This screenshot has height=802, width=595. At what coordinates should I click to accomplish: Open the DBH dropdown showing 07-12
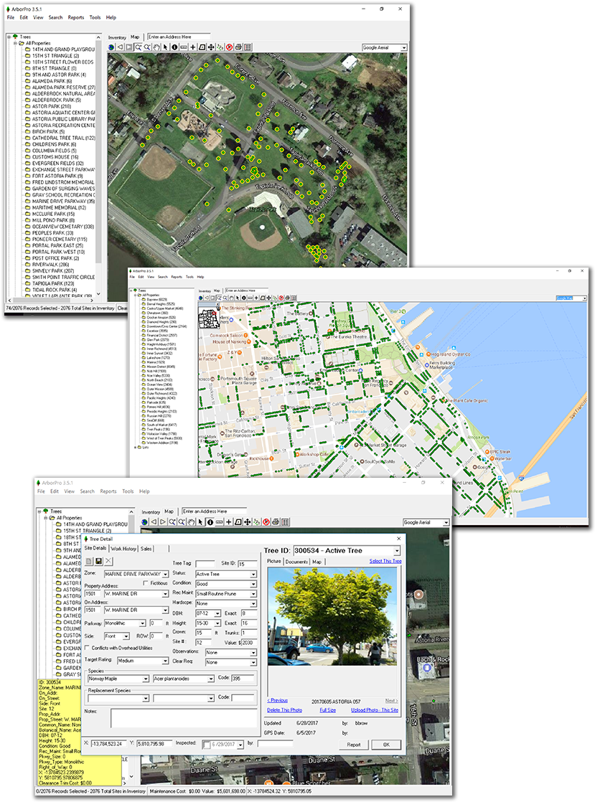[x=208, y=613]
